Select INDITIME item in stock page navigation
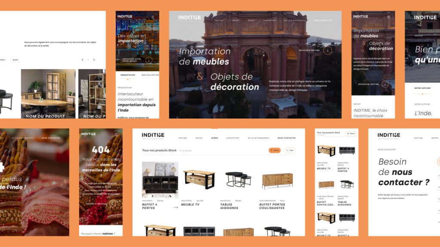440x247 pixels. coord(183,138)
